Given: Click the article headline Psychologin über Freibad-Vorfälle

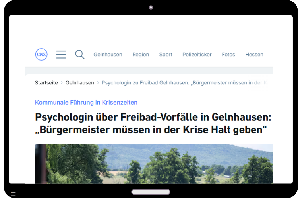Looking at the screenshot, I should point(153,123).
